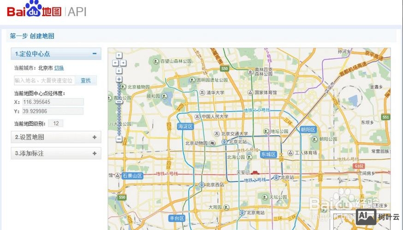Select the Y latitude field
The width and height of the screenshot is (403, 230).
(x=53, y=111)
